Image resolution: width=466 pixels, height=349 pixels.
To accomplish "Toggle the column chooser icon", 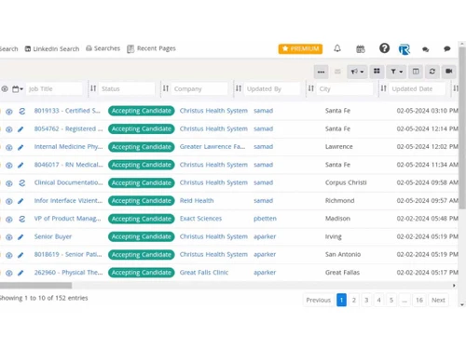I will [416, 72].
